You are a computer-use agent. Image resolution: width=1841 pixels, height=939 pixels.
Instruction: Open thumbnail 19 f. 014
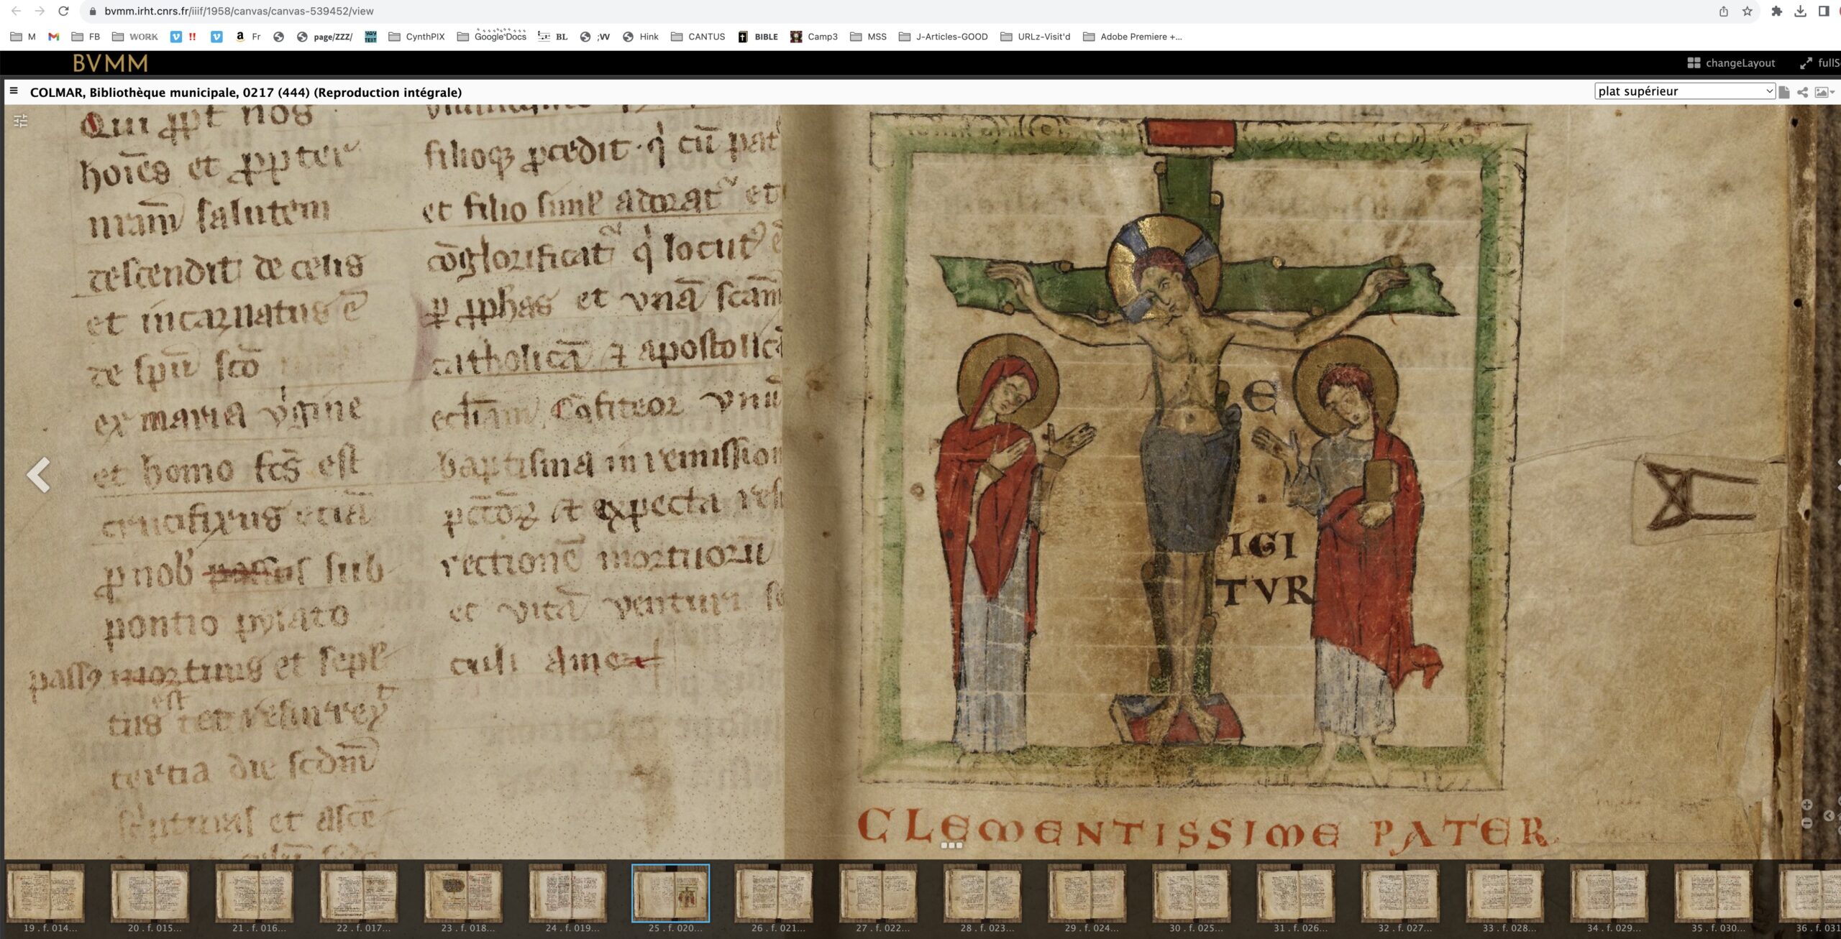point(46,892)
